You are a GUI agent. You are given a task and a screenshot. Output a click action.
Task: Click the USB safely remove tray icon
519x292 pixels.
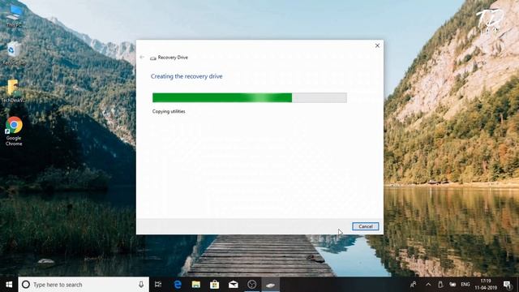coord(440,285)
